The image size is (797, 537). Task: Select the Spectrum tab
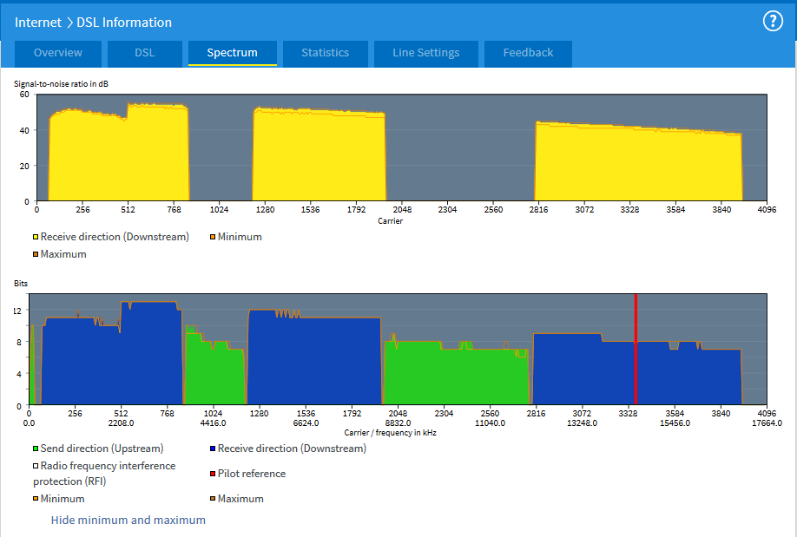pos(232,53)
